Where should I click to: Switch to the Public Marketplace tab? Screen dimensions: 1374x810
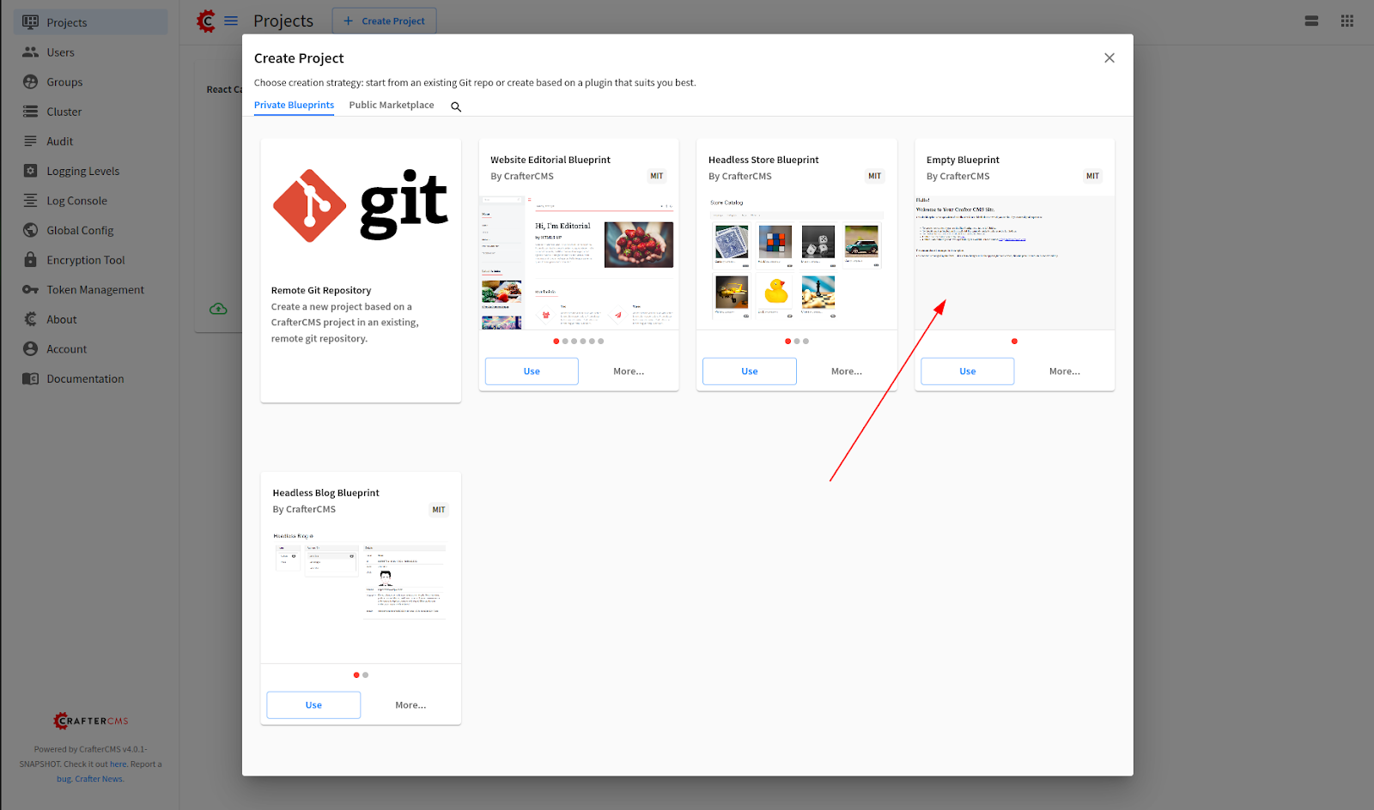[391, 105]
